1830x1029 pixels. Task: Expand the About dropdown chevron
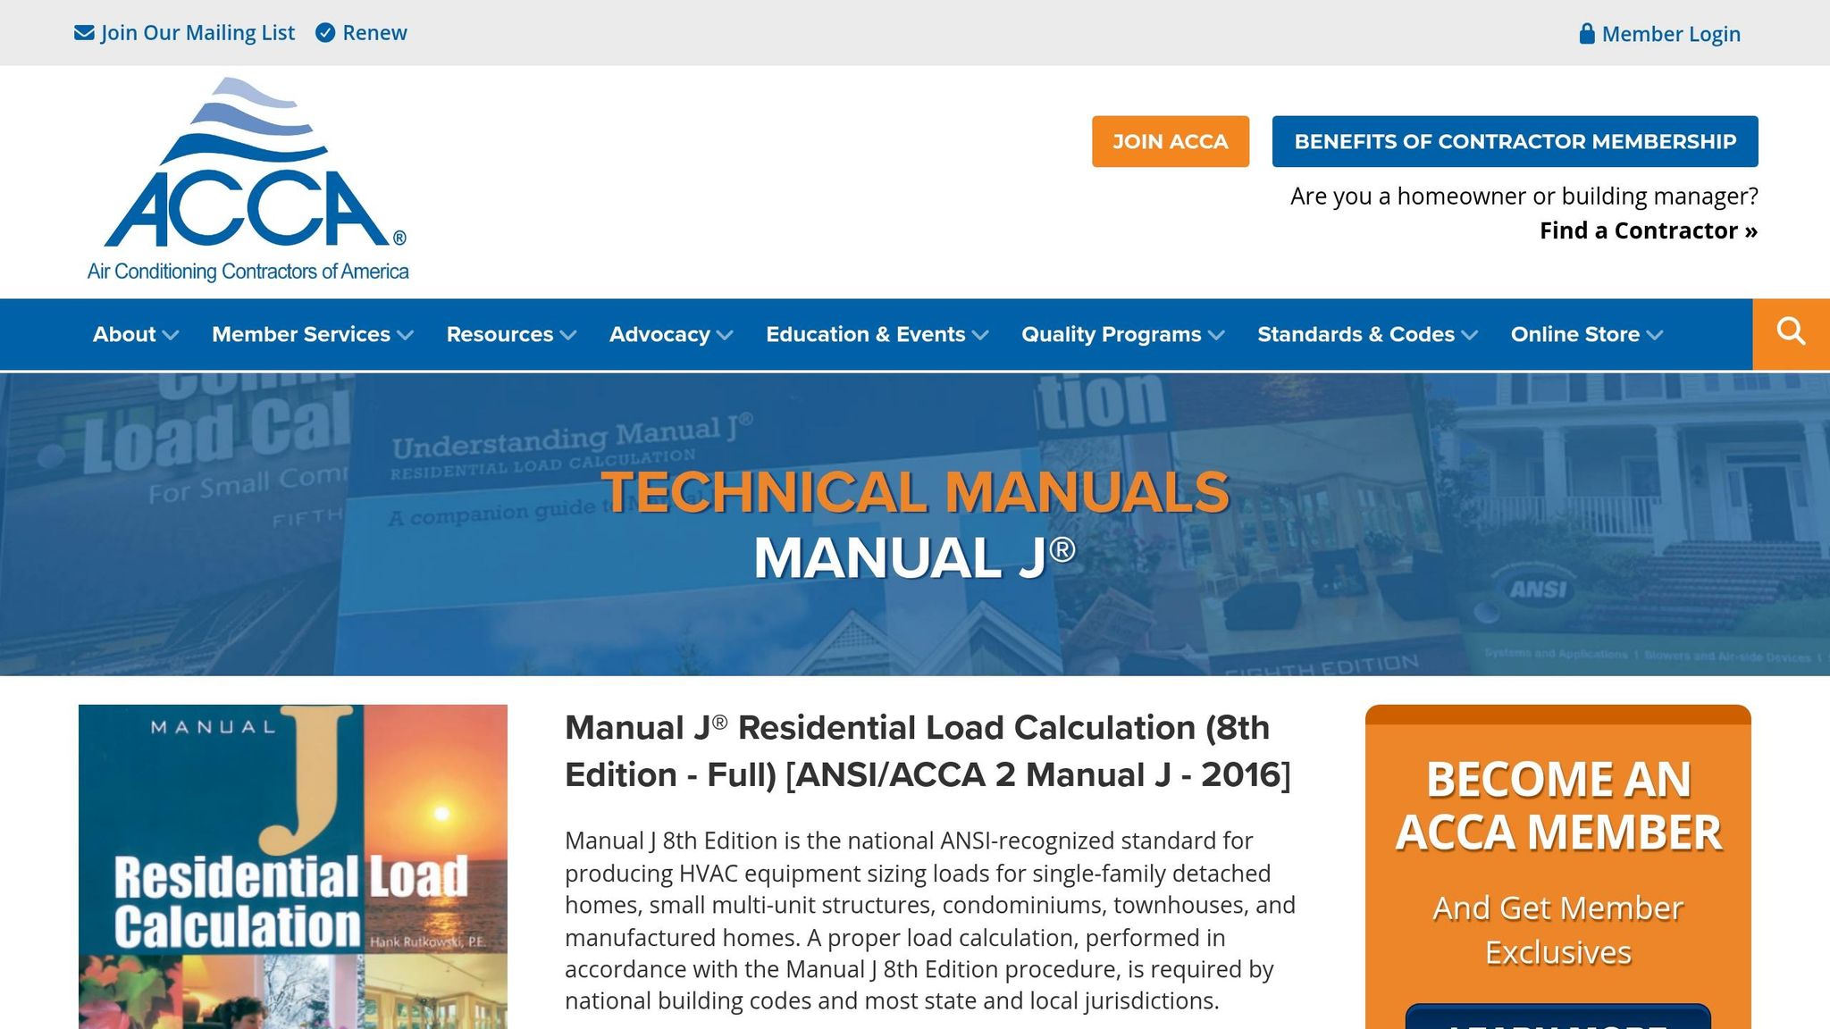171,335
